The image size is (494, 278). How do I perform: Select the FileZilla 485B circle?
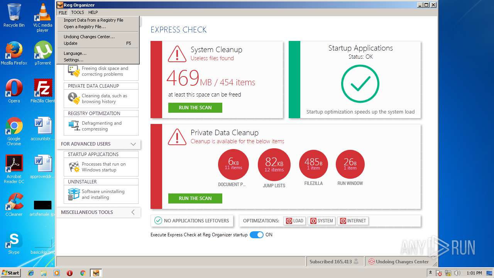313,164
